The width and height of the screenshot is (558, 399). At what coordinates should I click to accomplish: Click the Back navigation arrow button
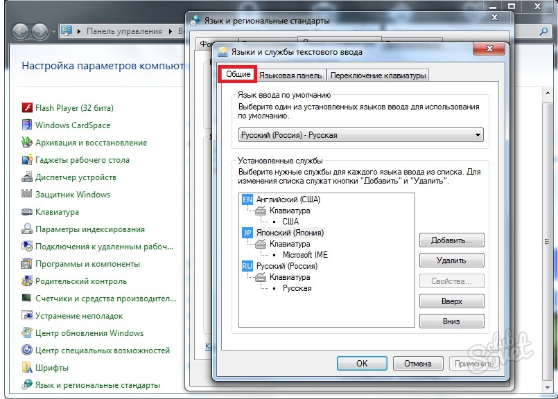tap(20, 31)
